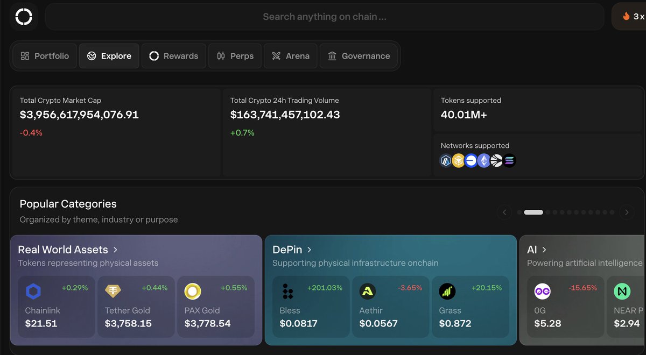Click the Tether Gold token logo

[113, 292]
